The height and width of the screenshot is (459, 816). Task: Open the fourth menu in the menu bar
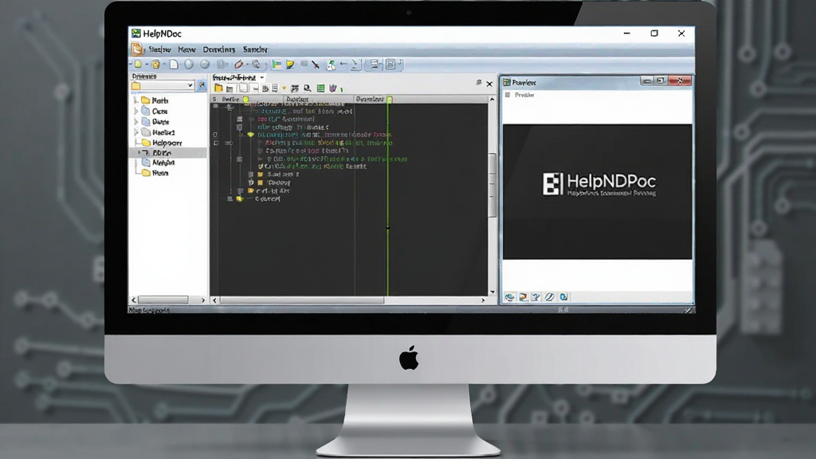255,49
